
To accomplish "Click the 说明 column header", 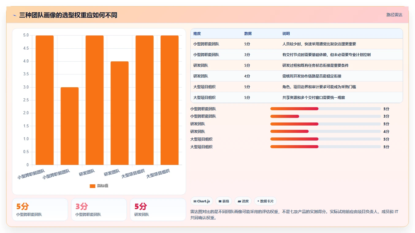I will point(286,34).
